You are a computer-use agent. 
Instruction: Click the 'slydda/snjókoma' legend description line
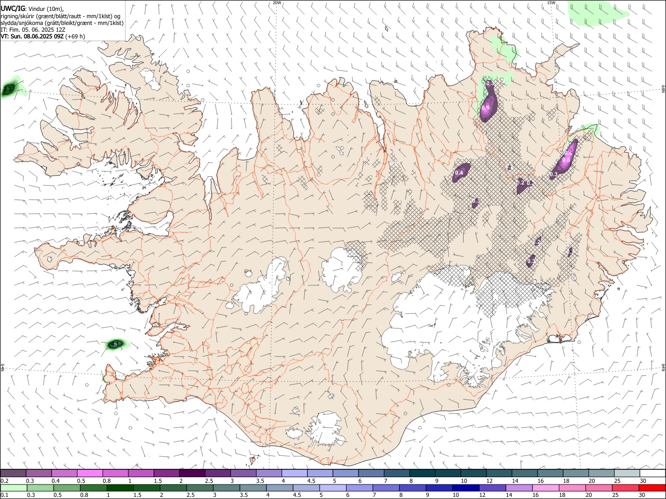62,23
